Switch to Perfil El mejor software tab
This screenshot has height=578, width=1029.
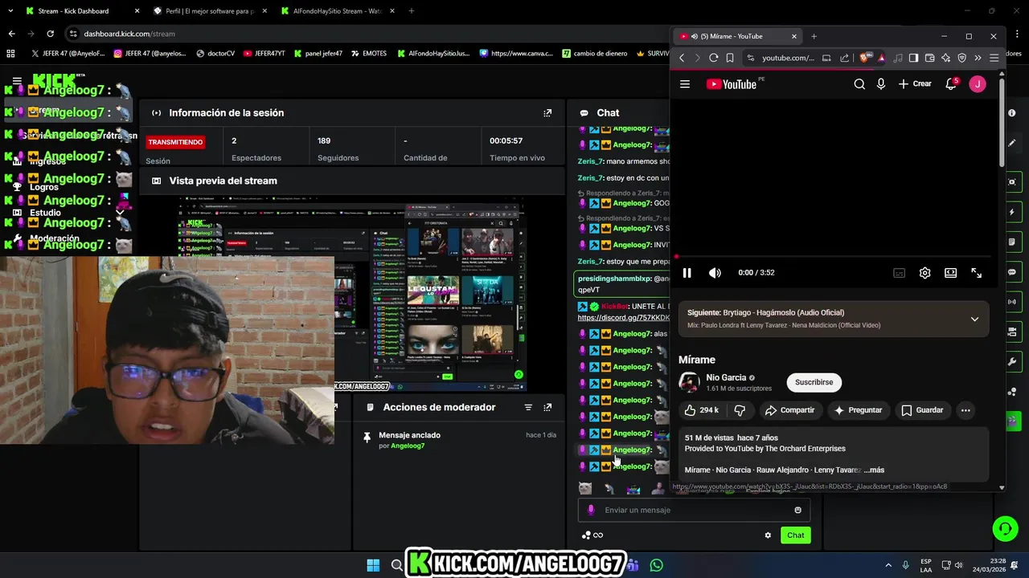pos(209,11)
